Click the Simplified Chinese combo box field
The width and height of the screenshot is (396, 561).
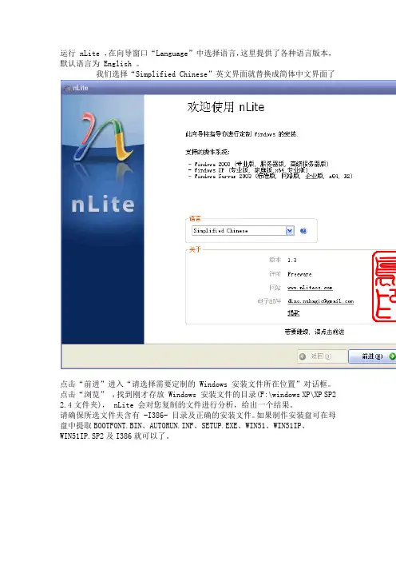243,231
